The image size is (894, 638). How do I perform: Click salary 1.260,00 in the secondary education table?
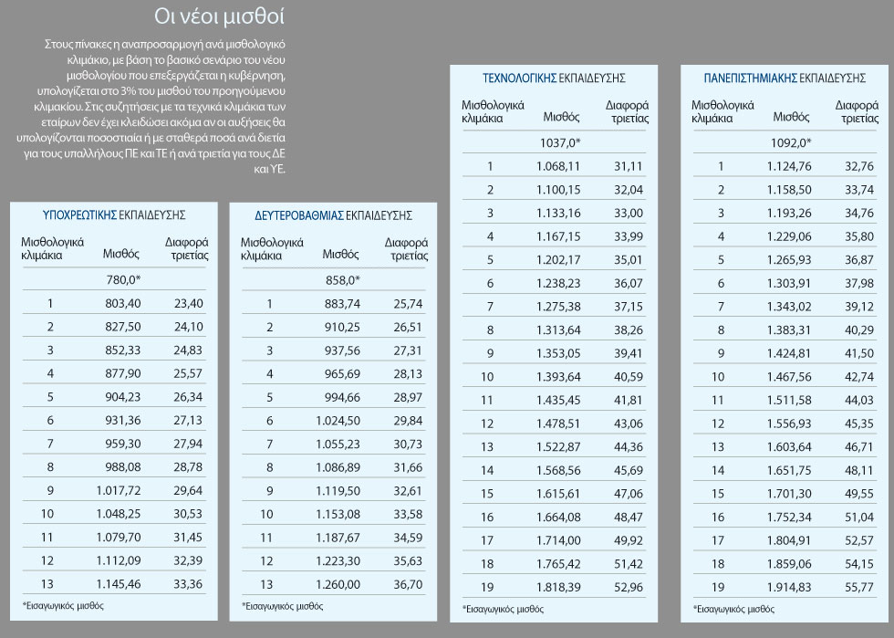[x=338, y=584]
